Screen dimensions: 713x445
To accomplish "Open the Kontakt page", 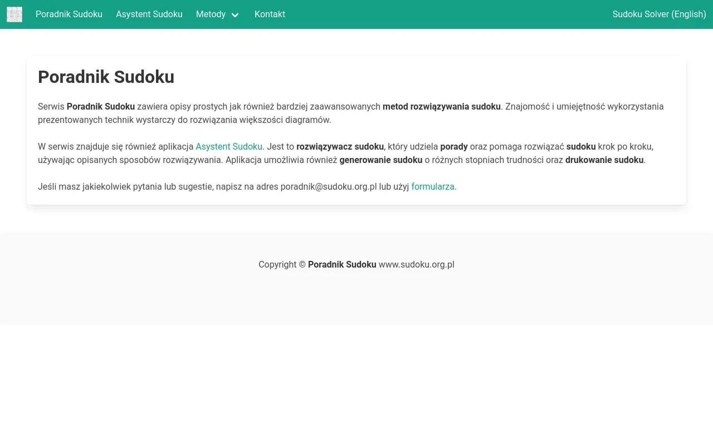I will coord(270,14).
